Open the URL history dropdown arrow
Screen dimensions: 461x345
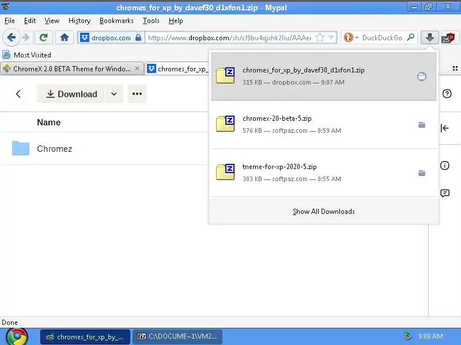click(x=331, y=37)
